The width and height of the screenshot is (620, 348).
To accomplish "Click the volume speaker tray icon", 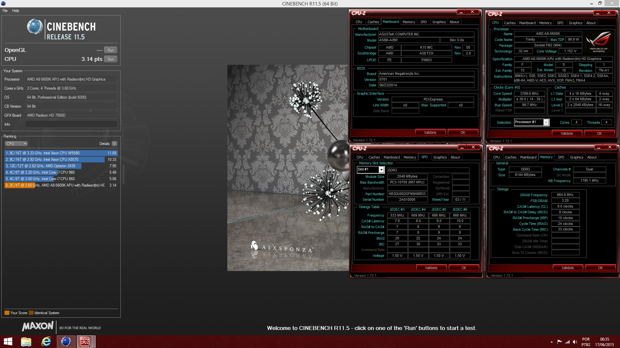I will pos(575,342).
